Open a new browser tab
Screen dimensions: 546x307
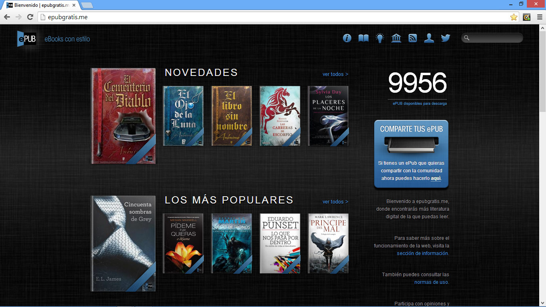pyautogui.click(x=87, y=6)
